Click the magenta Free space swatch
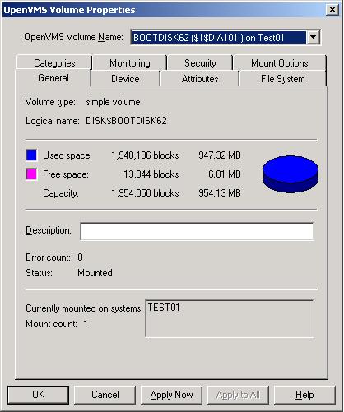344x412 pixels. click(x=31, y=174)
